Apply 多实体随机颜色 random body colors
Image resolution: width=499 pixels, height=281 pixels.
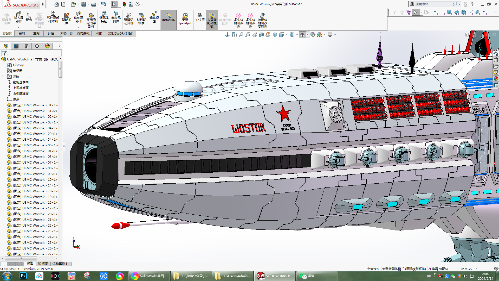point(239,20)
